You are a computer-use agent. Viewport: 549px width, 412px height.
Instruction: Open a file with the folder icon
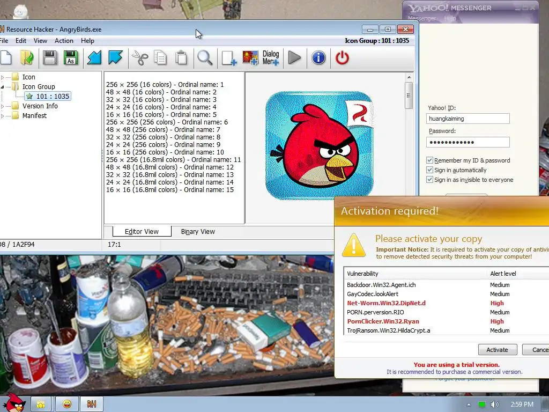27,58
